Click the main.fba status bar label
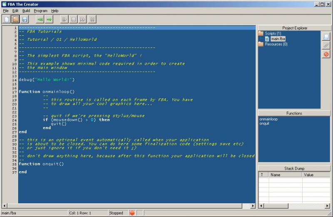The width and height of the screenshot is (333, 217). pos(9,213)
